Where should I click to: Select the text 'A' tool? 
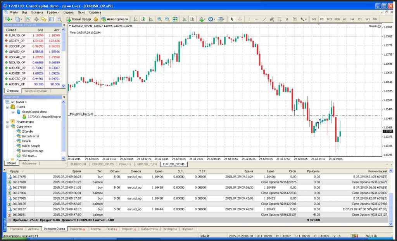[x=287, y=19]
